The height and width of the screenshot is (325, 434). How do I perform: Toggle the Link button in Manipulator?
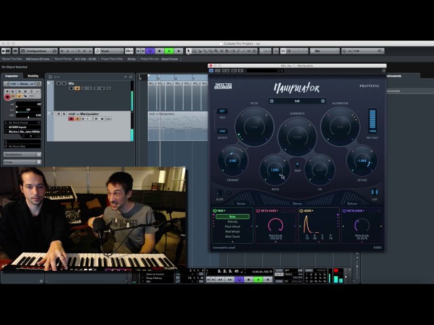click(374, 192)
